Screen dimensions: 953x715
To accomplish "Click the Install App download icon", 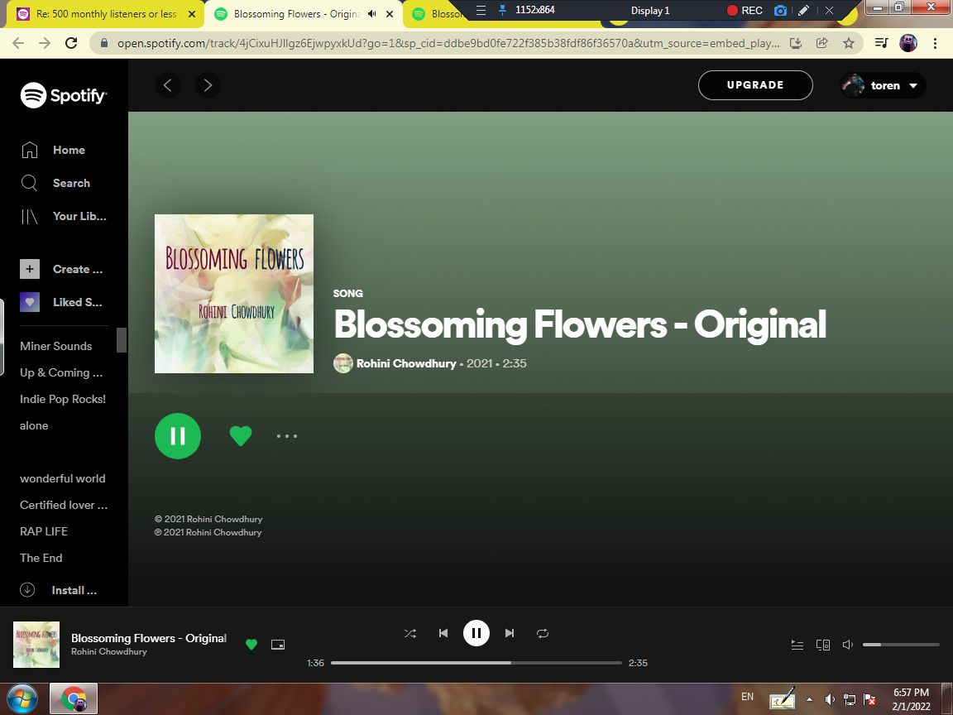I will click(x=27, y=590).
